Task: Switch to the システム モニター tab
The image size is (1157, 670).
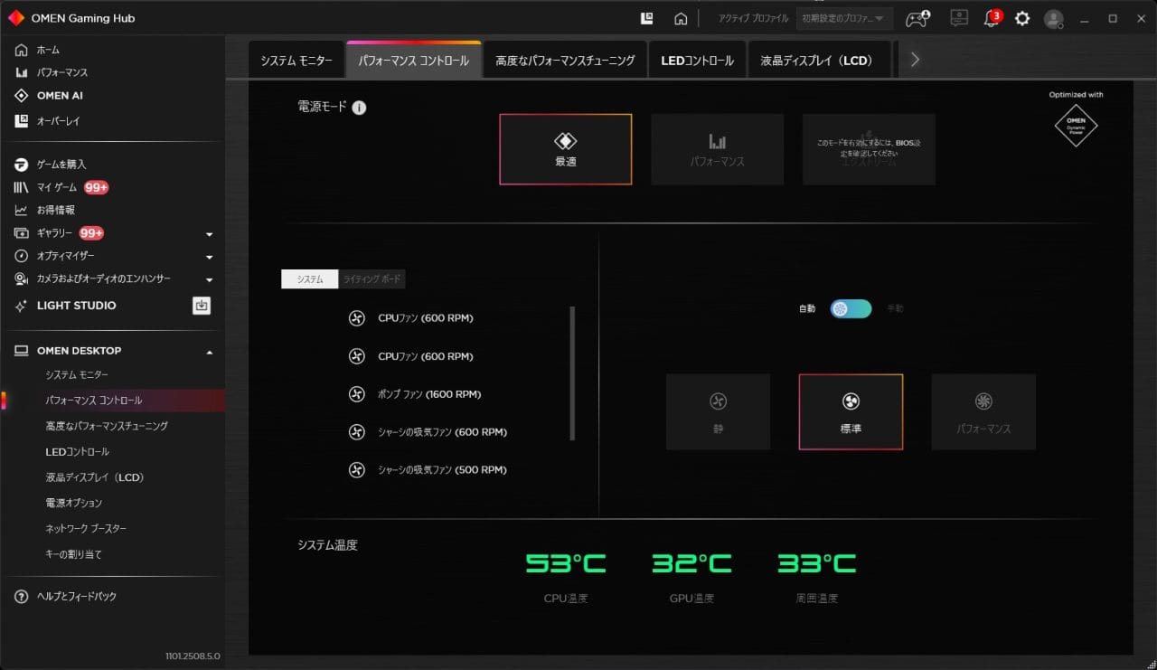Action: tap(296, 61)
